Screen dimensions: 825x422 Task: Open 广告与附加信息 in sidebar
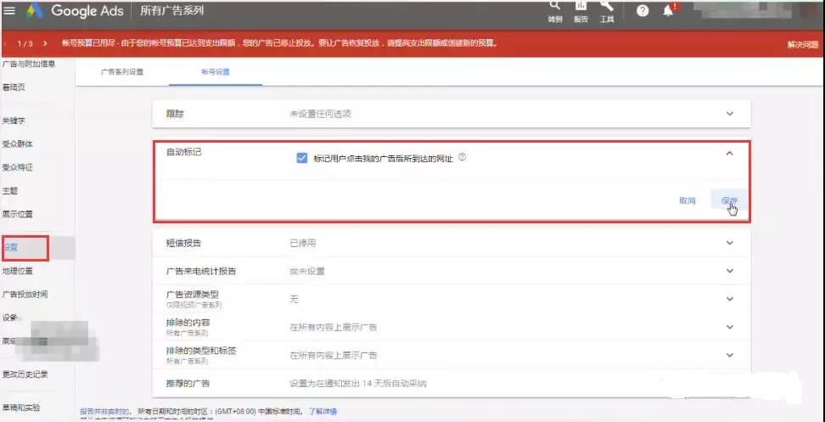click(x=28, y=64)
